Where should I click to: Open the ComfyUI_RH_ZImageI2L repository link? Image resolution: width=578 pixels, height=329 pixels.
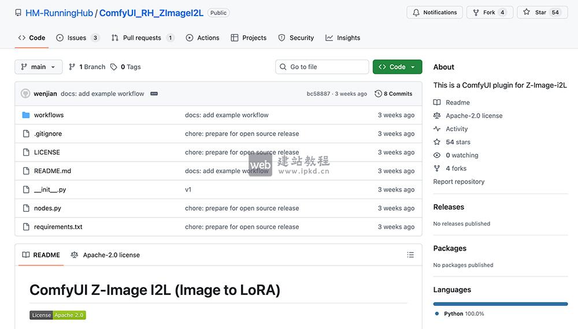click(x=151, y=13)
